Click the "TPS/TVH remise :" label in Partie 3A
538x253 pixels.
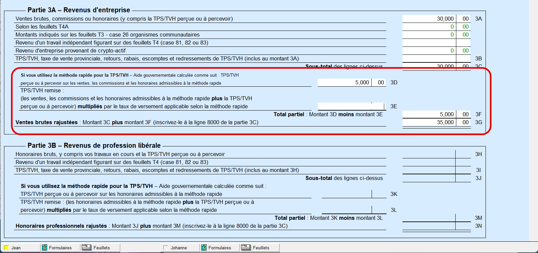(42, 90)
